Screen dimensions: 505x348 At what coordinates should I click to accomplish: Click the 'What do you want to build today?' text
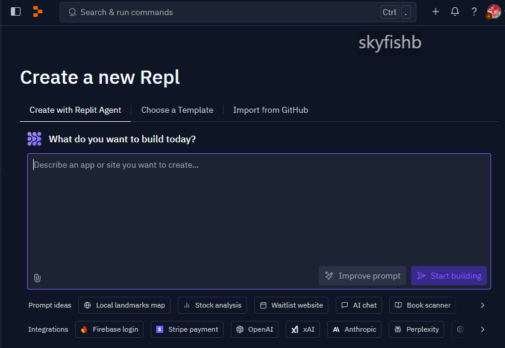(122, 139)
